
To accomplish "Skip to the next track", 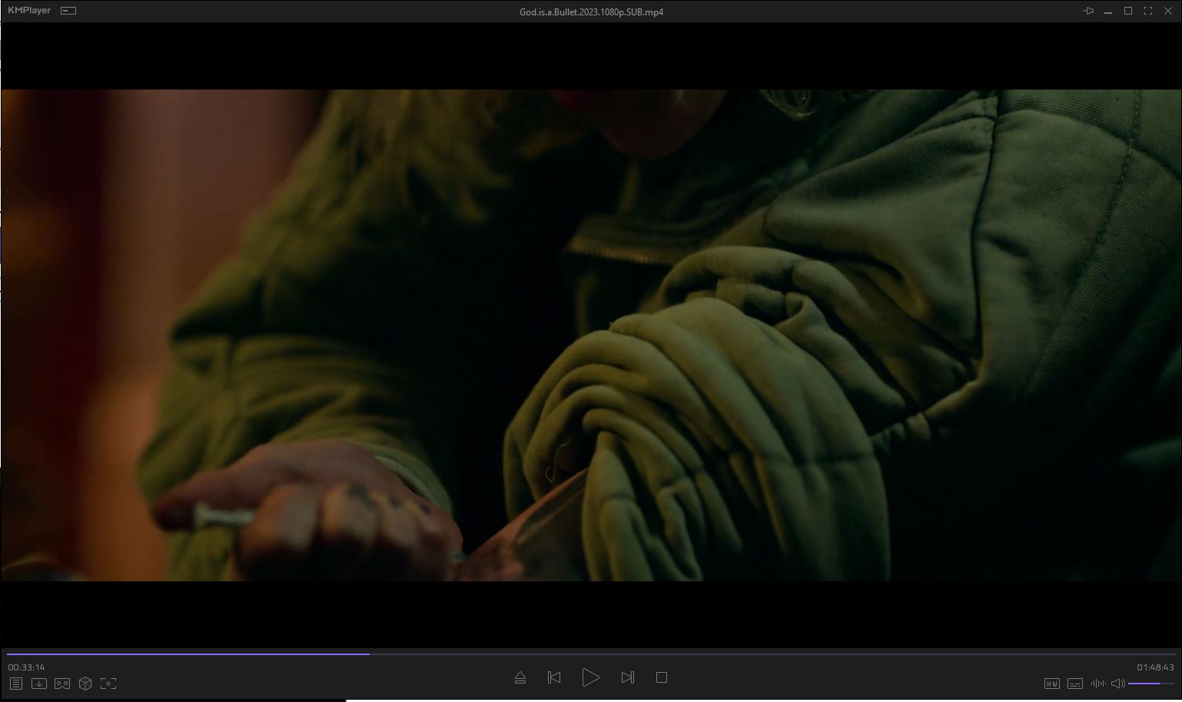I will click(x=628, y=677).
